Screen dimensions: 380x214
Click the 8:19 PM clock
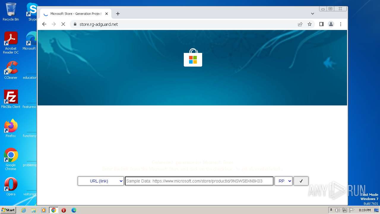click(x=365, y=210)
